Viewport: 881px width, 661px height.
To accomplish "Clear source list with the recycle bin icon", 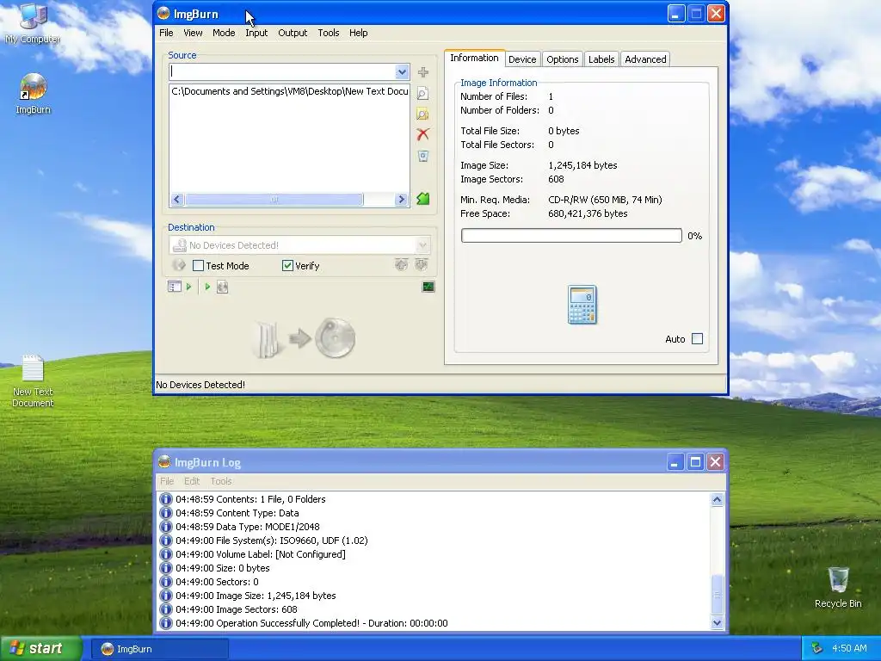I will point(423,156).
